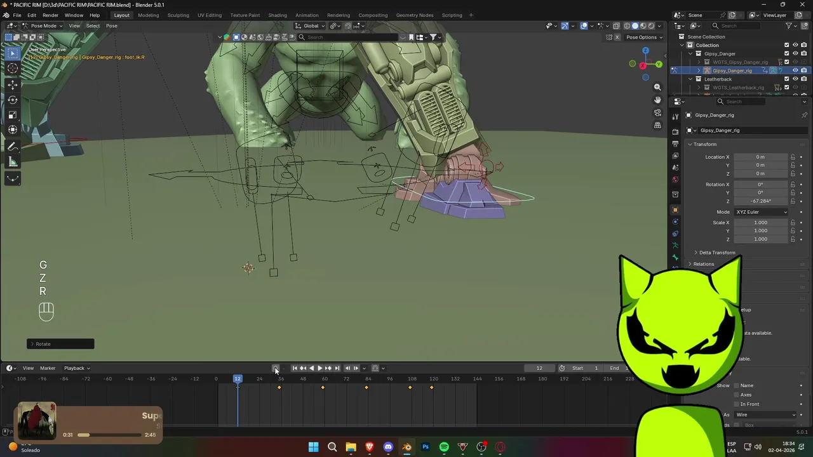Expand the Delta Transform panel
Viewport: 813px width, 457px height.
pyautogui.click(x=716, y=253)
